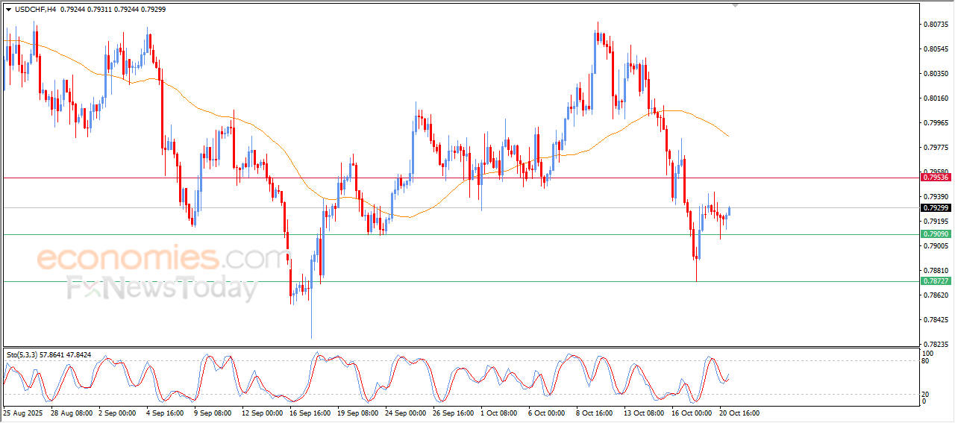Select the green 0.78727 price tag
Viewport: 955px width, 423px height.
tap(936, 281)
